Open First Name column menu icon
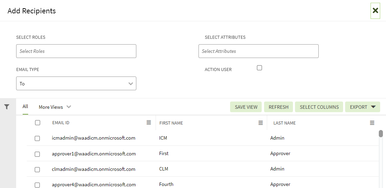The image size is (386, 188). (x=261, y=123)
